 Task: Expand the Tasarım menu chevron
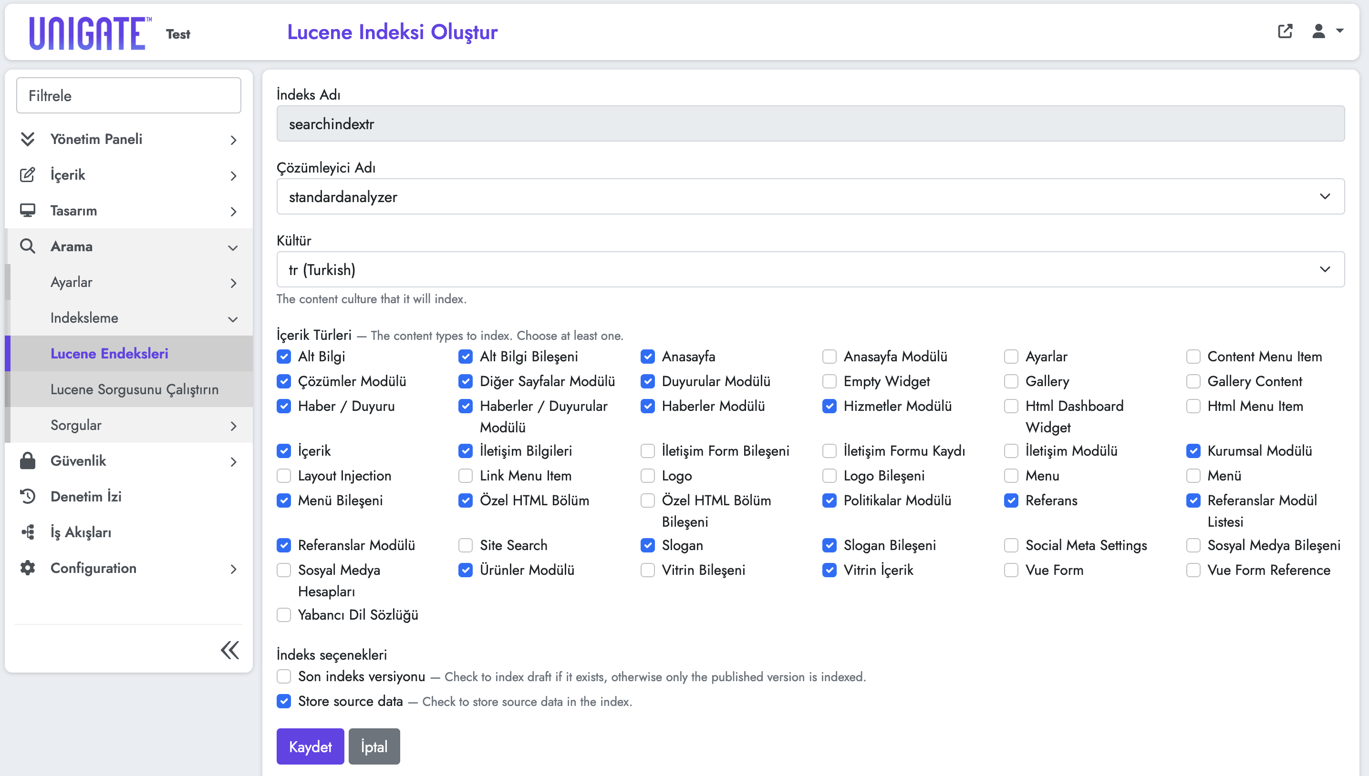point(233,211)
